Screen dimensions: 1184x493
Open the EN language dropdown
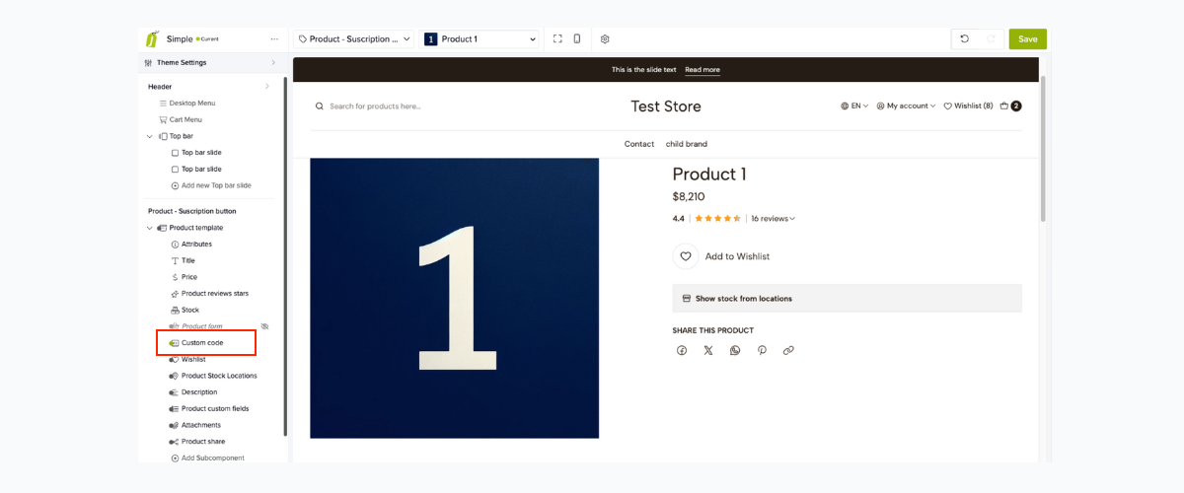pos(854,106)
